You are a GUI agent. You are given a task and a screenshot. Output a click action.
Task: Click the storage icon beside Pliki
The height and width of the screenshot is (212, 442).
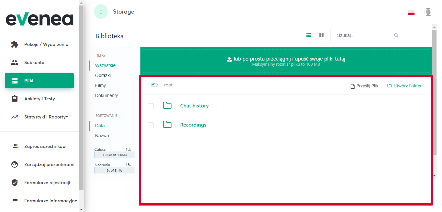coord(15,81)
